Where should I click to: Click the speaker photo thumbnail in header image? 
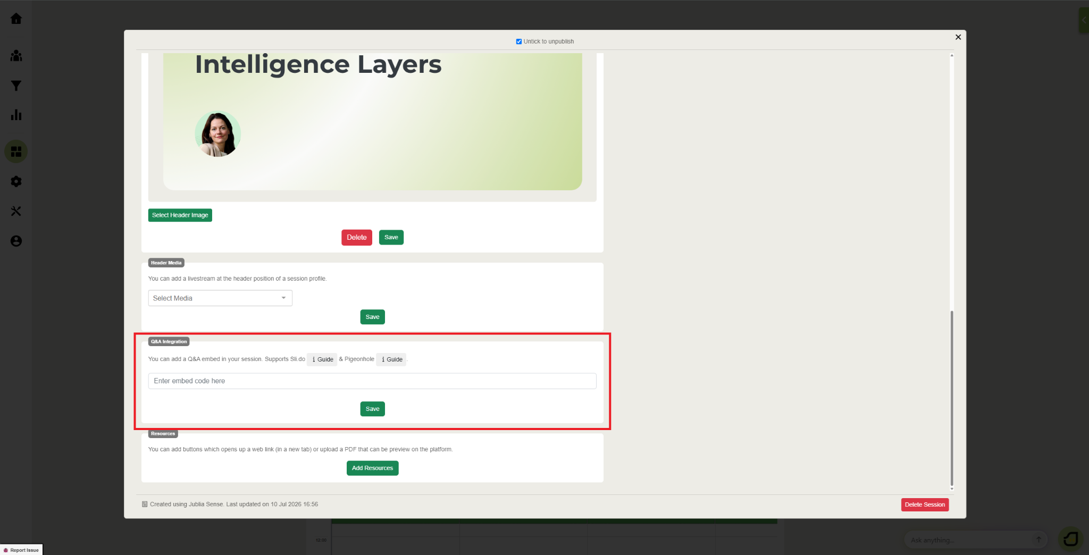[218, 134]
